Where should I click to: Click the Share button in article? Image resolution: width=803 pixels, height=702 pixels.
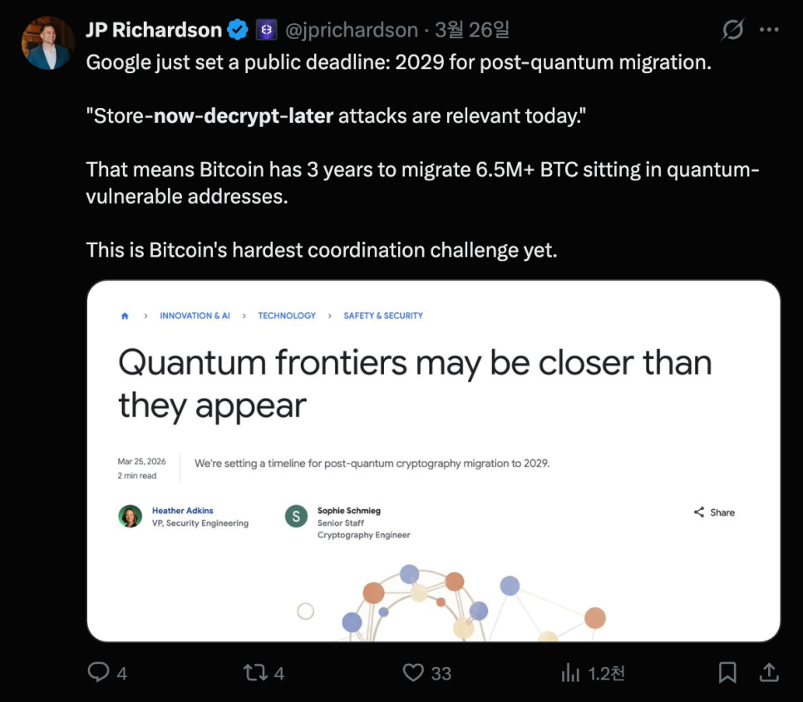tap(715, 513)
